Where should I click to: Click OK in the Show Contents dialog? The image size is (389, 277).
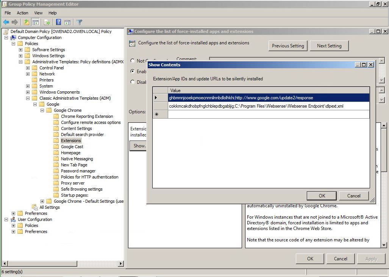(x=321, y=196)
